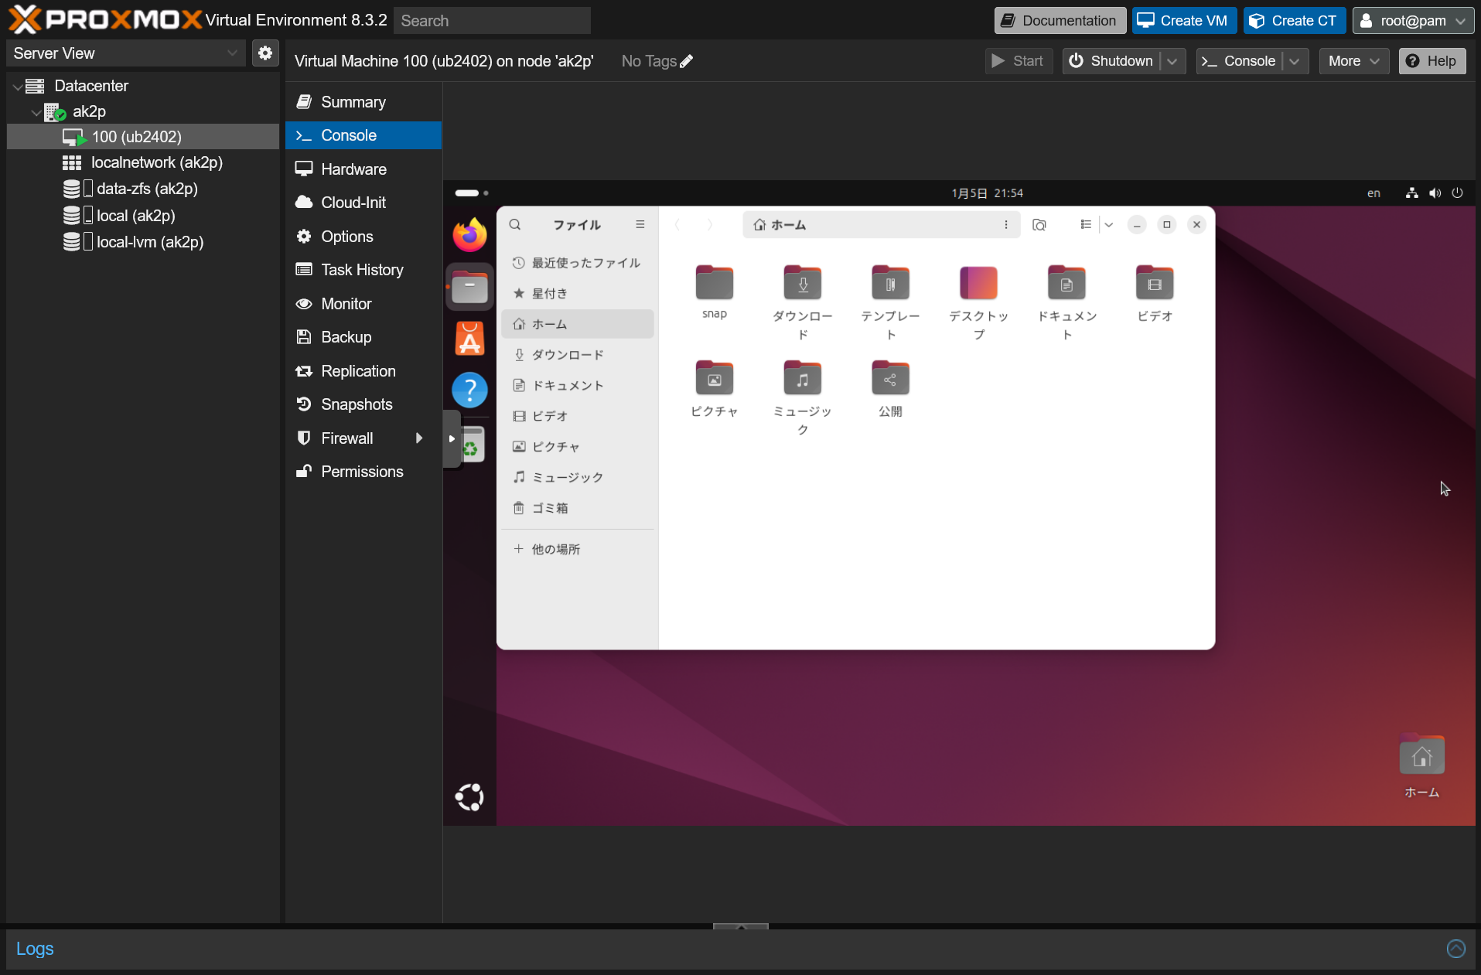Open the Snapshots panel for VM 100
1481x975 pixels.
click(x=356, y=404)
